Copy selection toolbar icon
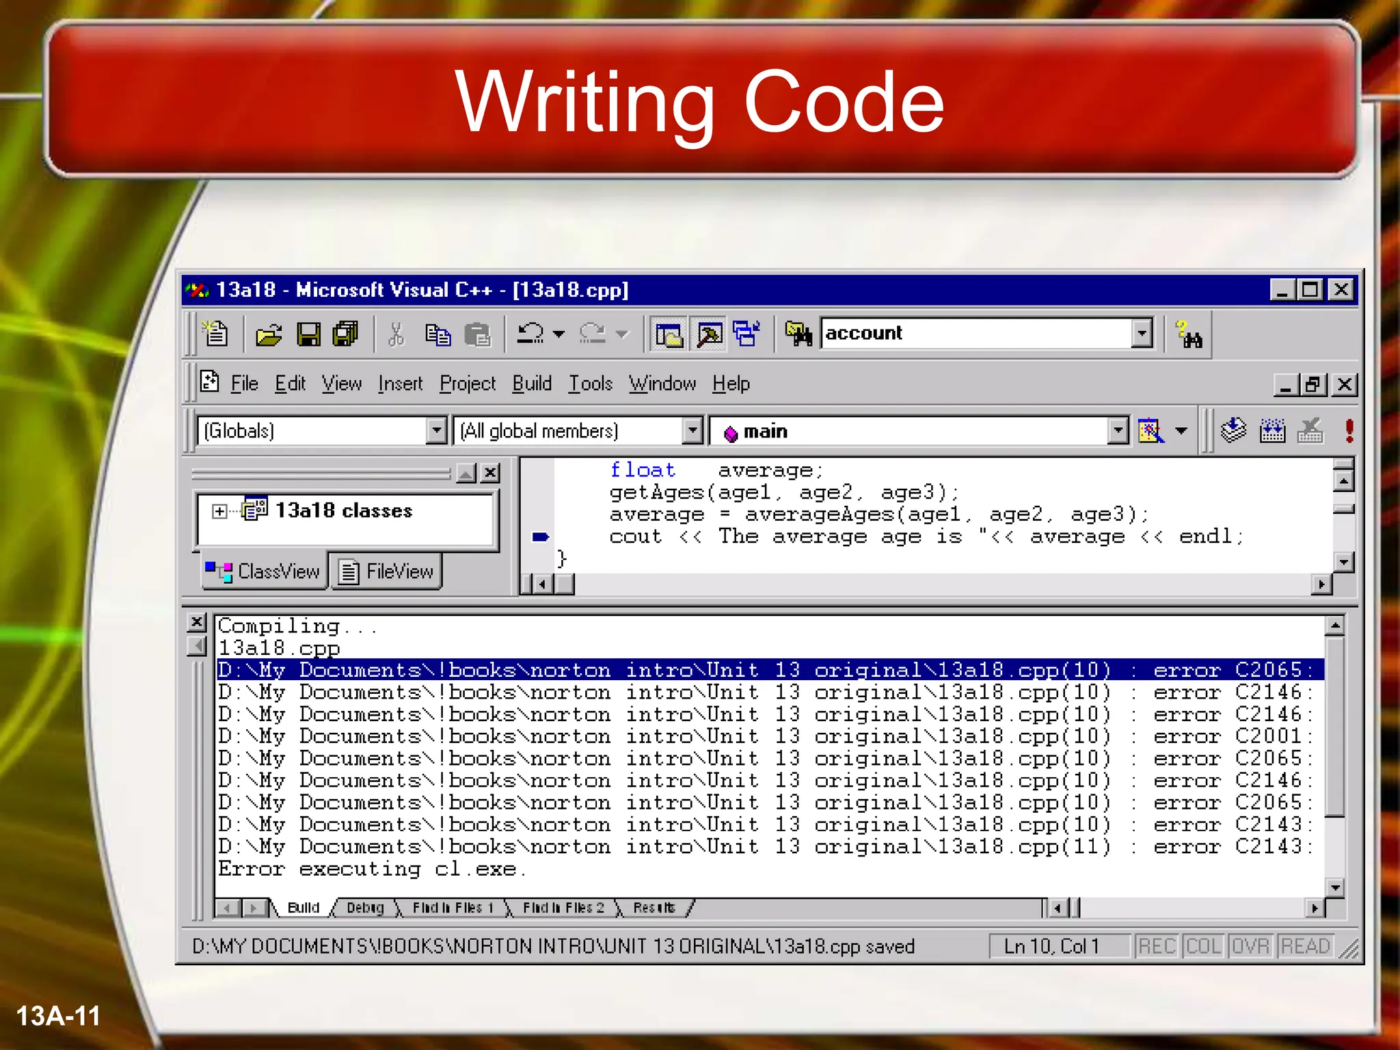The image size is (1400, 1050). tap(437, 335)
